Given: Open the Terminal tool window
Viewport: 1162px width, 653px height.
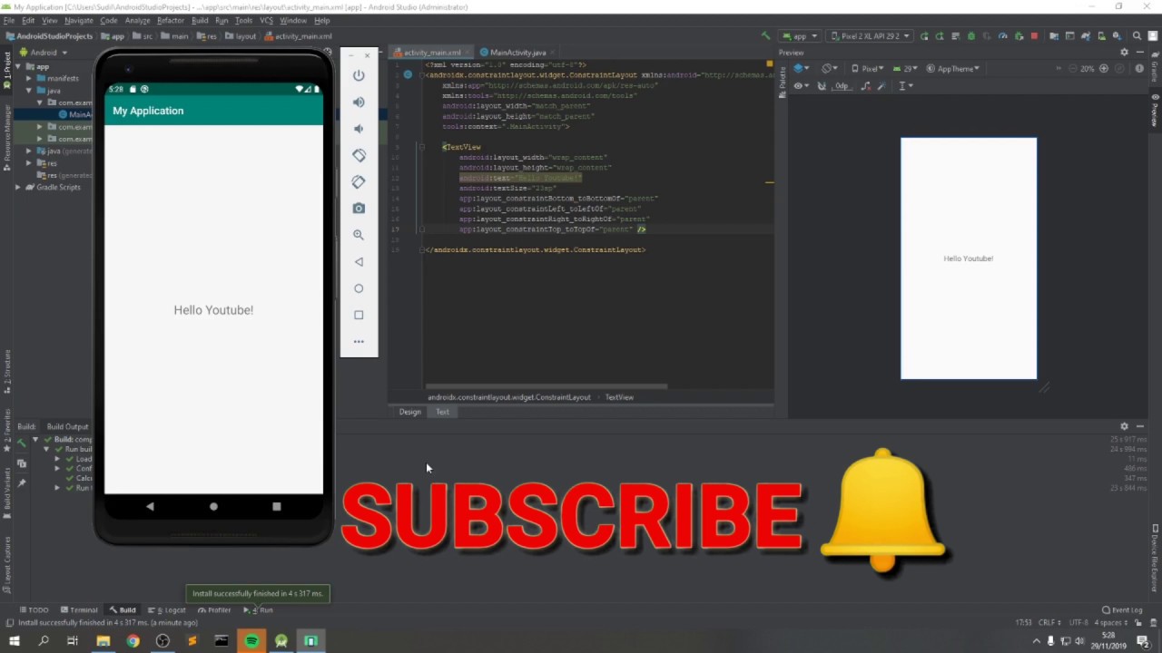Looking at the screenshot, I should 78,609.
